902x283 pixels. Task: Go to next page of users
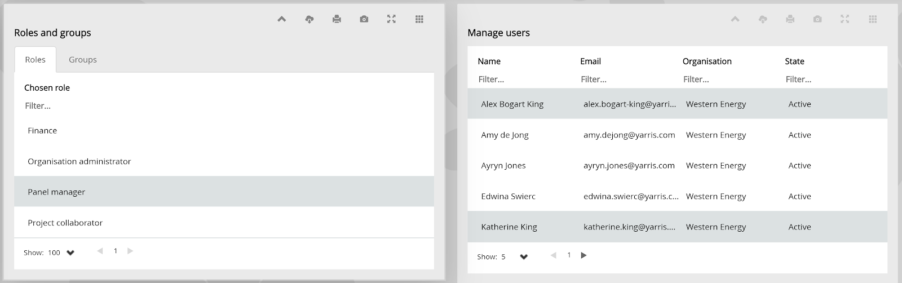584,255
